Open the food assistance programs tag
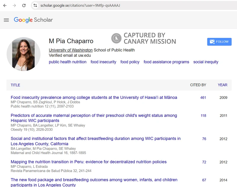237x187 pixels. coord(166,62)
